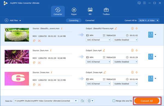Open cut scissors tool for 3rose.mov
164x106 pixels.
coord(39,85)
